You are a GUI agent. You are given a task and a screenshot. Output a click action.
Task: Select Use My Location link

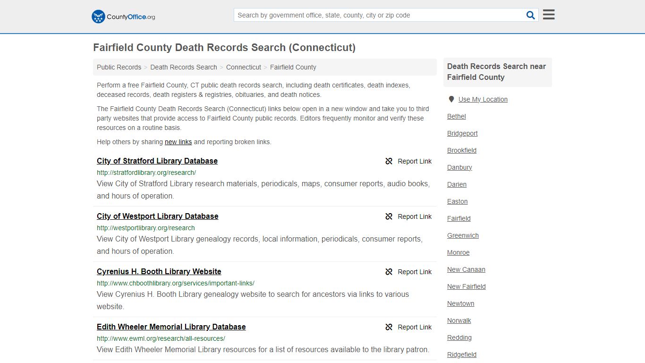coord(483,99)
